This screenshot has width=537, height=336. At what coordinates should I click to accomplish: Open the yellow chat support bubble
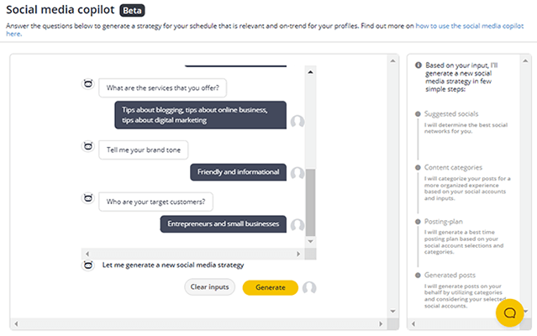[509, 312]
